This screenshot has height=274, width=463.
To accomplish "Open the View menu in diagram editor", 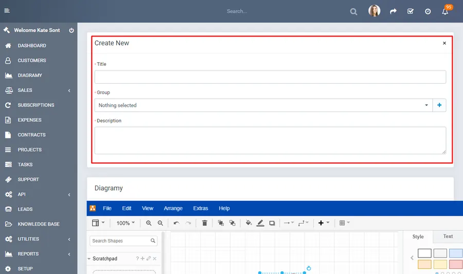I will pyautogui.click(x=147, y=208).
